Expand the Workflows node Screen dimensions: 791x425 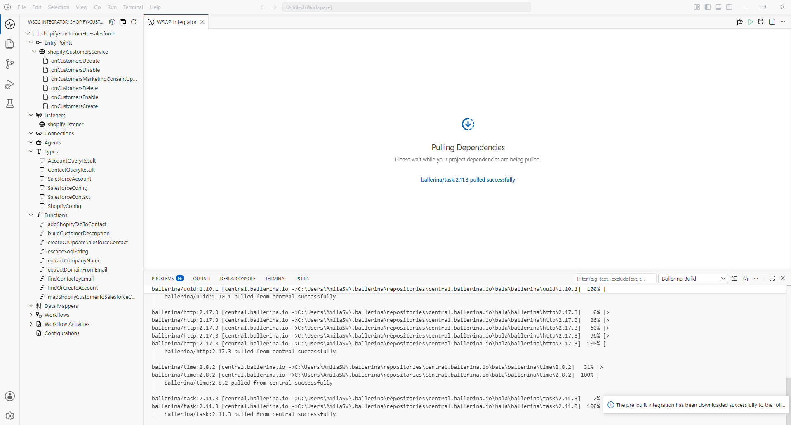pyautogui.click(x=31, y=315)
